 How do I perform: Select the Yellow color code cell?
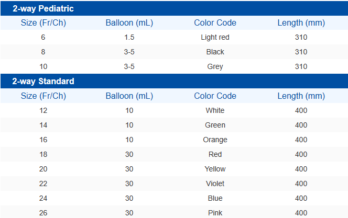(215, 169)
